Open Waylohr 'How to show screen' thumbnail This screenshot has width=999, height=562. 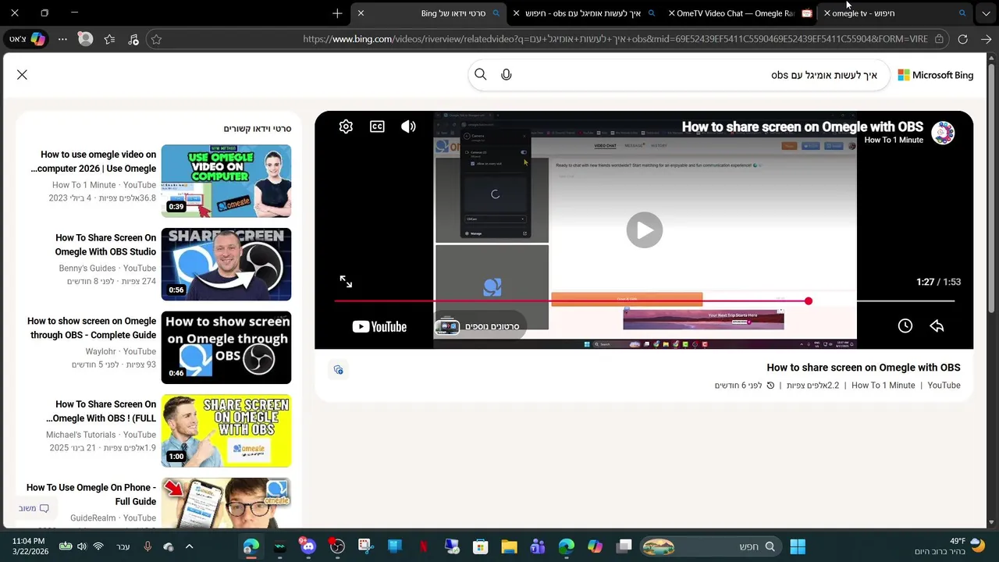coord(226,347)
